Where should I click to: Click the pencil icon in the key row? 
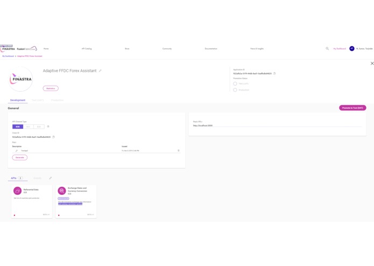pos(17,151)
